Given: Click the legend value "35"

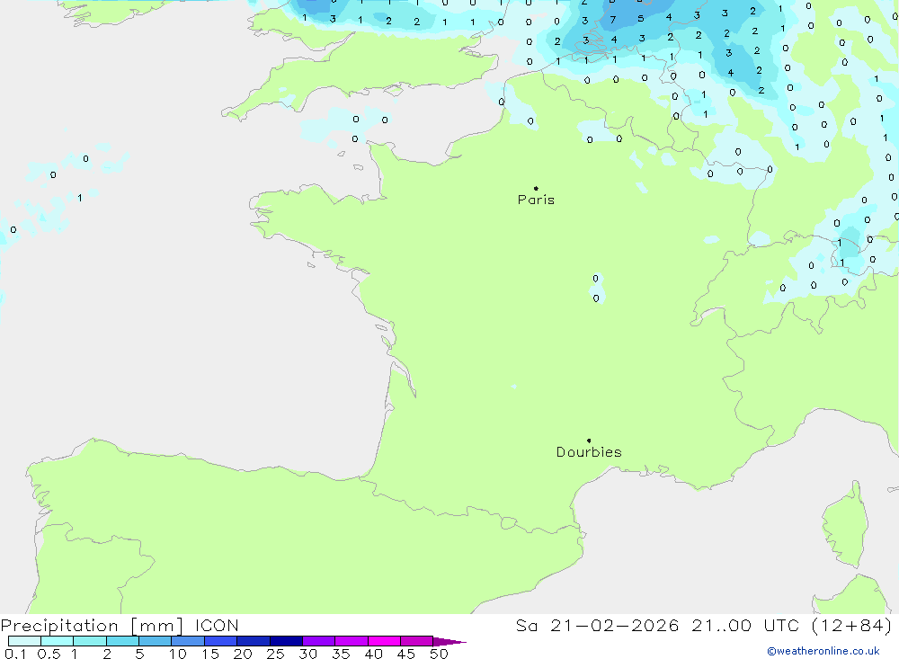Looking at the screenshot, I should [x=341, y=654].
